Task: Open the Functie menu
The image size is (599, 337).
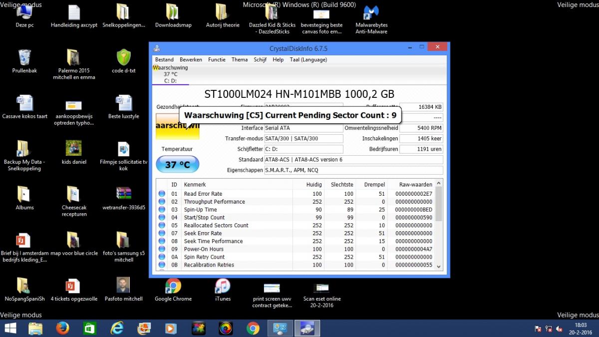Action: (217, 59)
